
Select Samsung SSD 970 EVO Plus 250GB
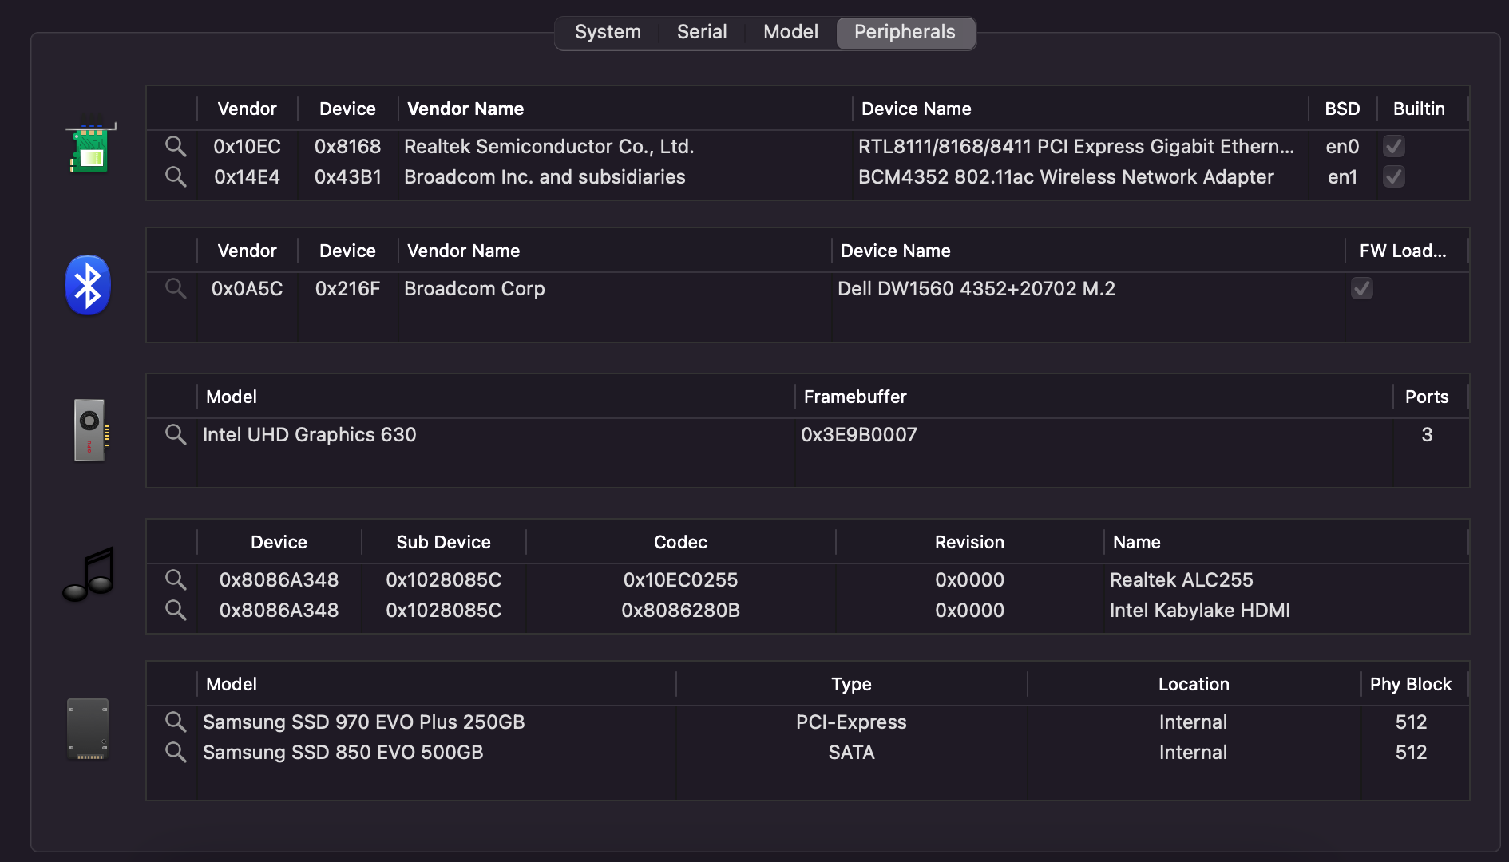click(x=363, y=722)
